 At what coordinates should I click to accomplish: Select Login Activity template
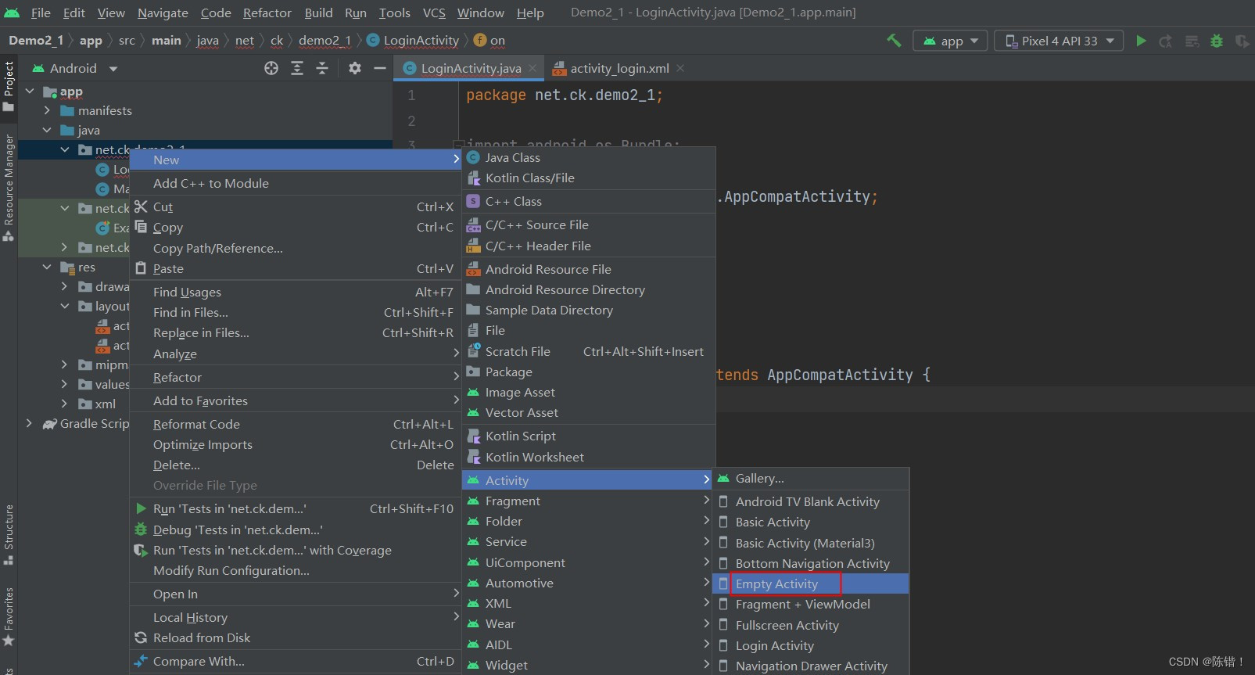click(811, 645)
